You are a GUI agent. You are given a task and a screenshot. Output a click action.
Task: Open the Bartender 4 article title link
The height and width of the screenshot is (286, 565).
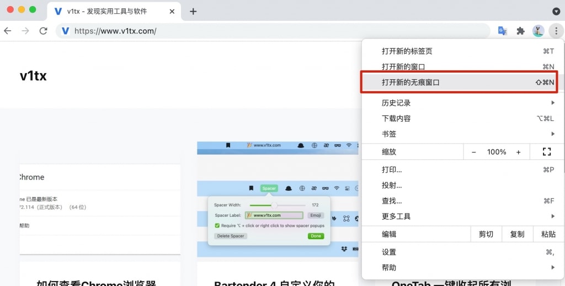click(274, 283)
